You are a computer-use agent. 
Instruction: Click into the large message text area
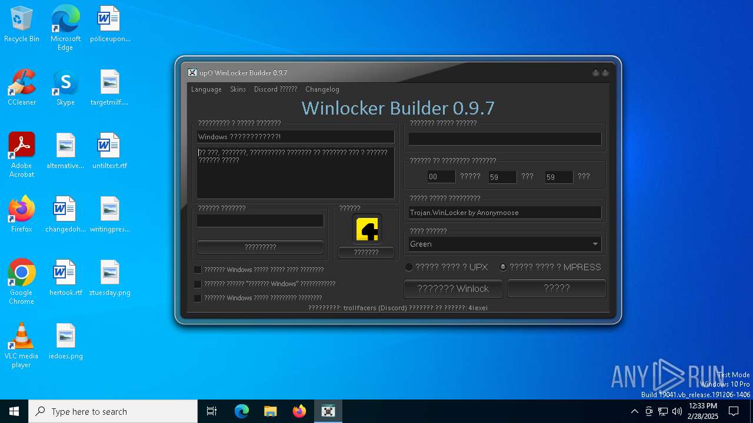295,173
